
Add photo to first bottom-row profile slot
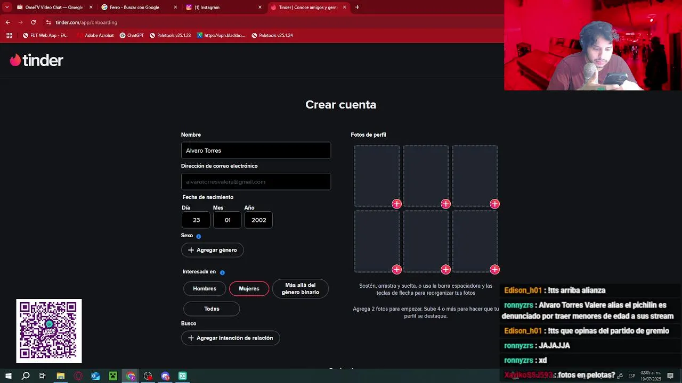coord(396,270)
